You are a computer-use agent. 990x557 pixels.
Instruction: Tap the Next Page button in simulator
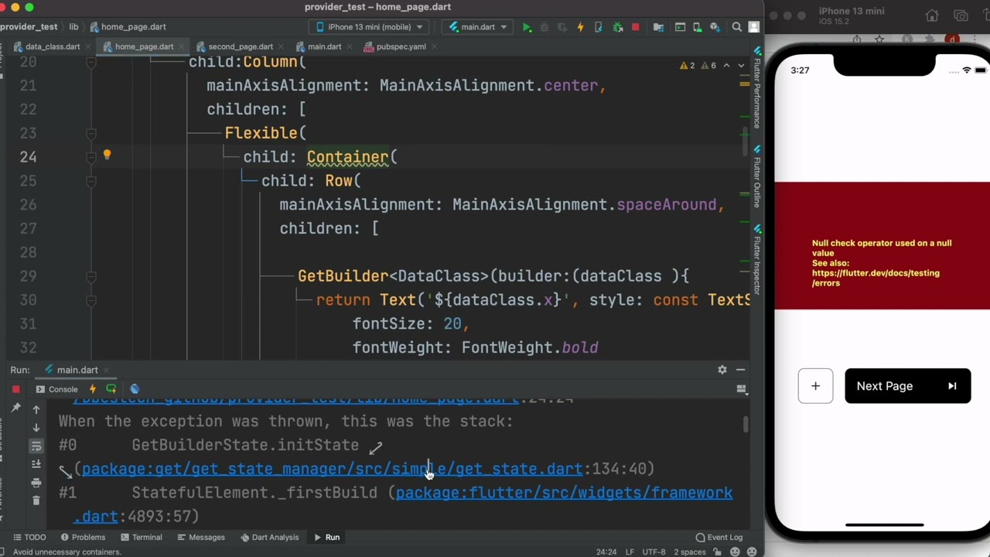[x=907, y=386]
